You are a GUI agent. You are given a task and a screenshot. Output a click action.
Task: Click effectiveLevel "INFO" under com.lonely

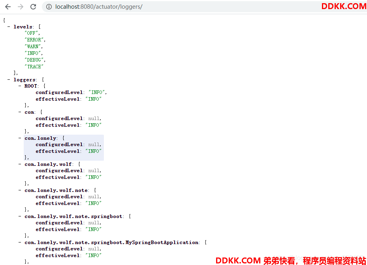tap(94, 151)
